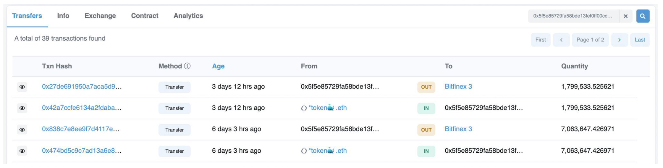This screenshot has width=663, height=168.
Task: Click the blue search magnifier button
Action: click(643, 16)
